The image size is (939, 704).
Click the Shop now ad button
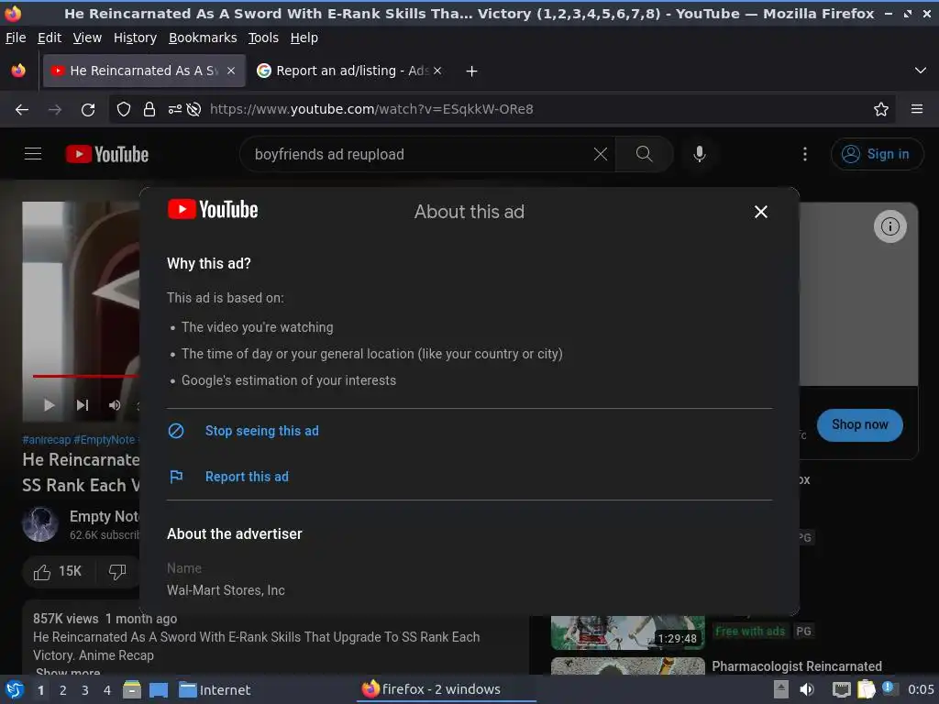[x=859, y=425]
